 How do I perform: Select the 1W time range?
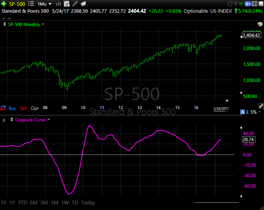pos(65,203)
